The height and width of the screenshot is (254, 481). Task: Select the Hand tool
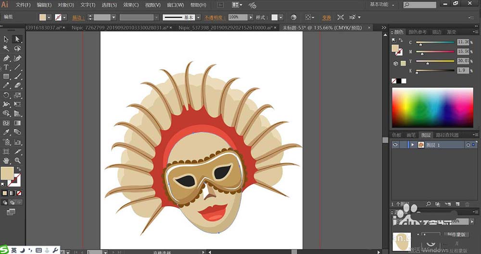pos(6,160)
